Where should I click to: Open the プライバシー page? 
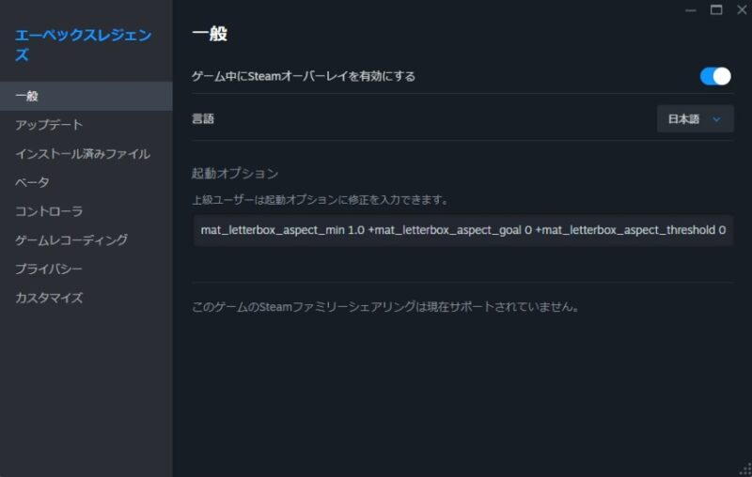(x=49, y=269)
